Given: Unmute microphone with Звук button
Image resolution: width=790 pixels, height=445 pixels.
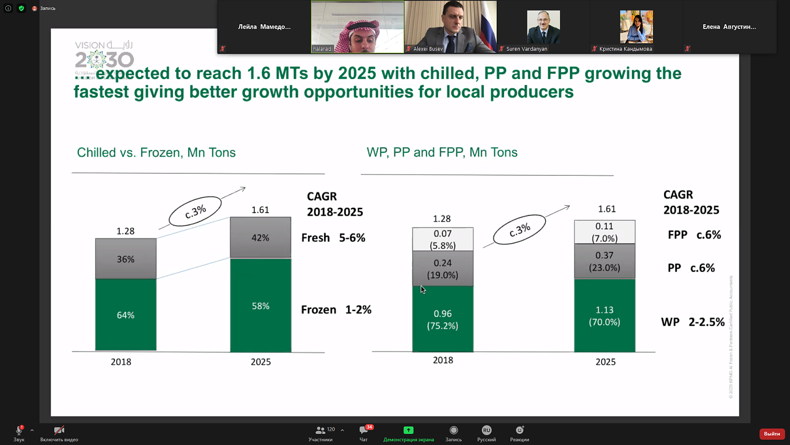Looking at the screenshot, I should pos(19,433).
